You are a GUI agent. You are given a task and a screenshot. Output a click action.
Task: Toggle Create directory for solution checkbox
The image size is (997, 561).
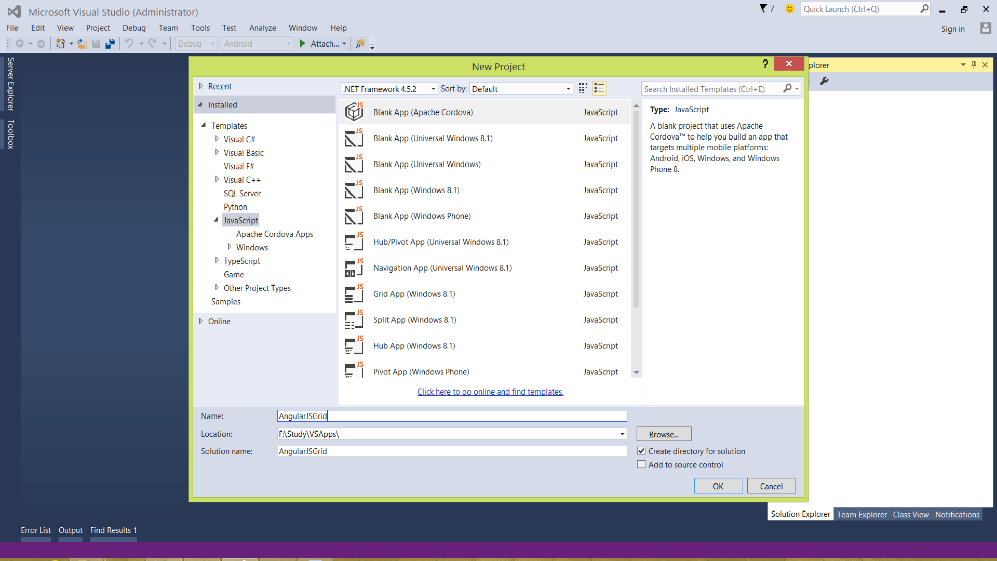pos(642,451)
